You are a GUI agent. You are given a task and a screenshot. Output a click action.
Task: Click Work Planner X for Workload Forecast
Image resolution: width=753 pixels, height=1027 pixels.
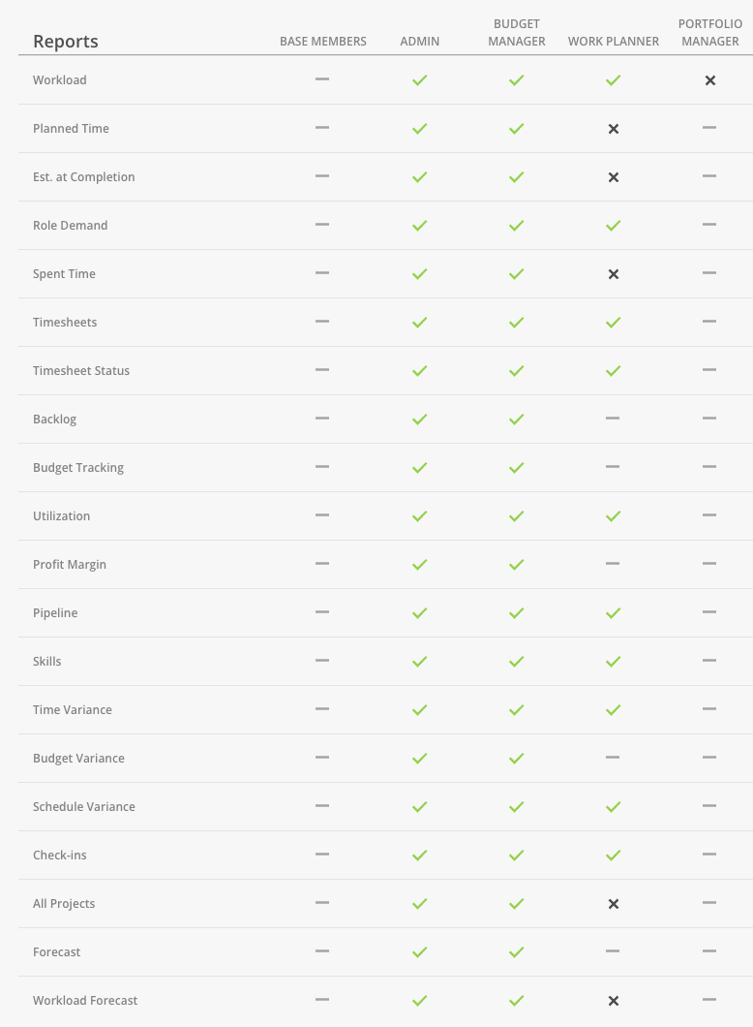pos(613,1001)
